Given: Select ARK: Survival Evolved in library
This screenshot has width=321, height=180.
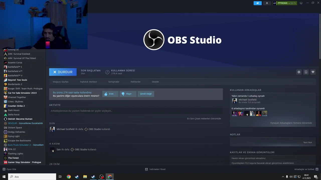Looking at the screenshot, I should [19, 54].
